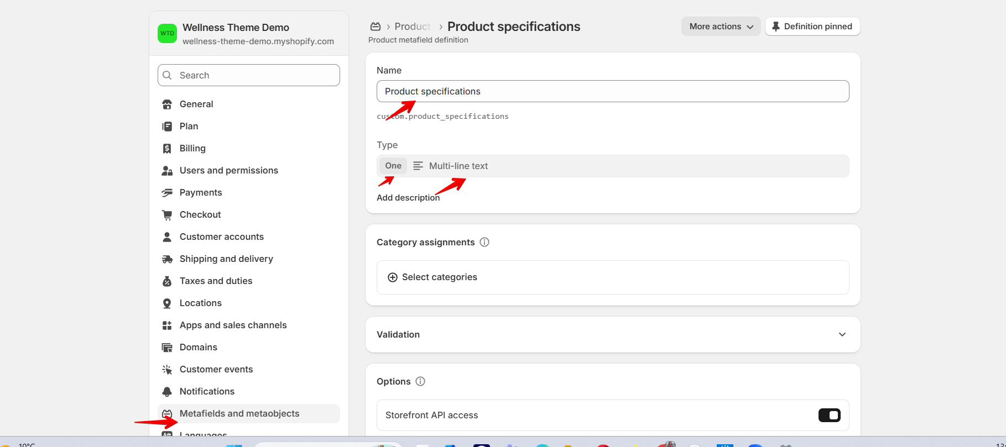Click the Billing receipt icon
Screen dimensions: 1006x447
coord(167,149)
